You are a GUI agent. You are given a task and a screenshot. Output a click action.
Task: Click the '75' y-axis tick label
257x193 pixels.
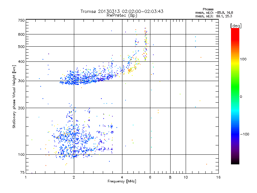pos(22,172)
